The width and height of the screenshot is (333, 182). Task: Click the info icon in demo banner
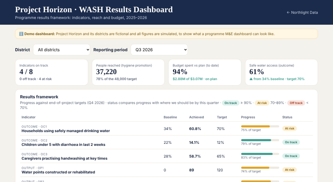(x=21, y=34)
